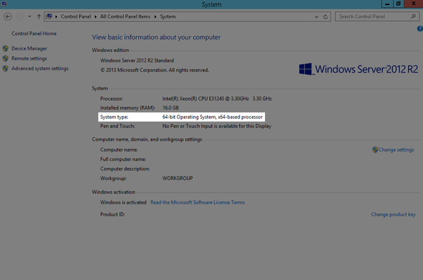Click the System window title bar icon
Screen dimensions: 423x280
click(4, 4)
